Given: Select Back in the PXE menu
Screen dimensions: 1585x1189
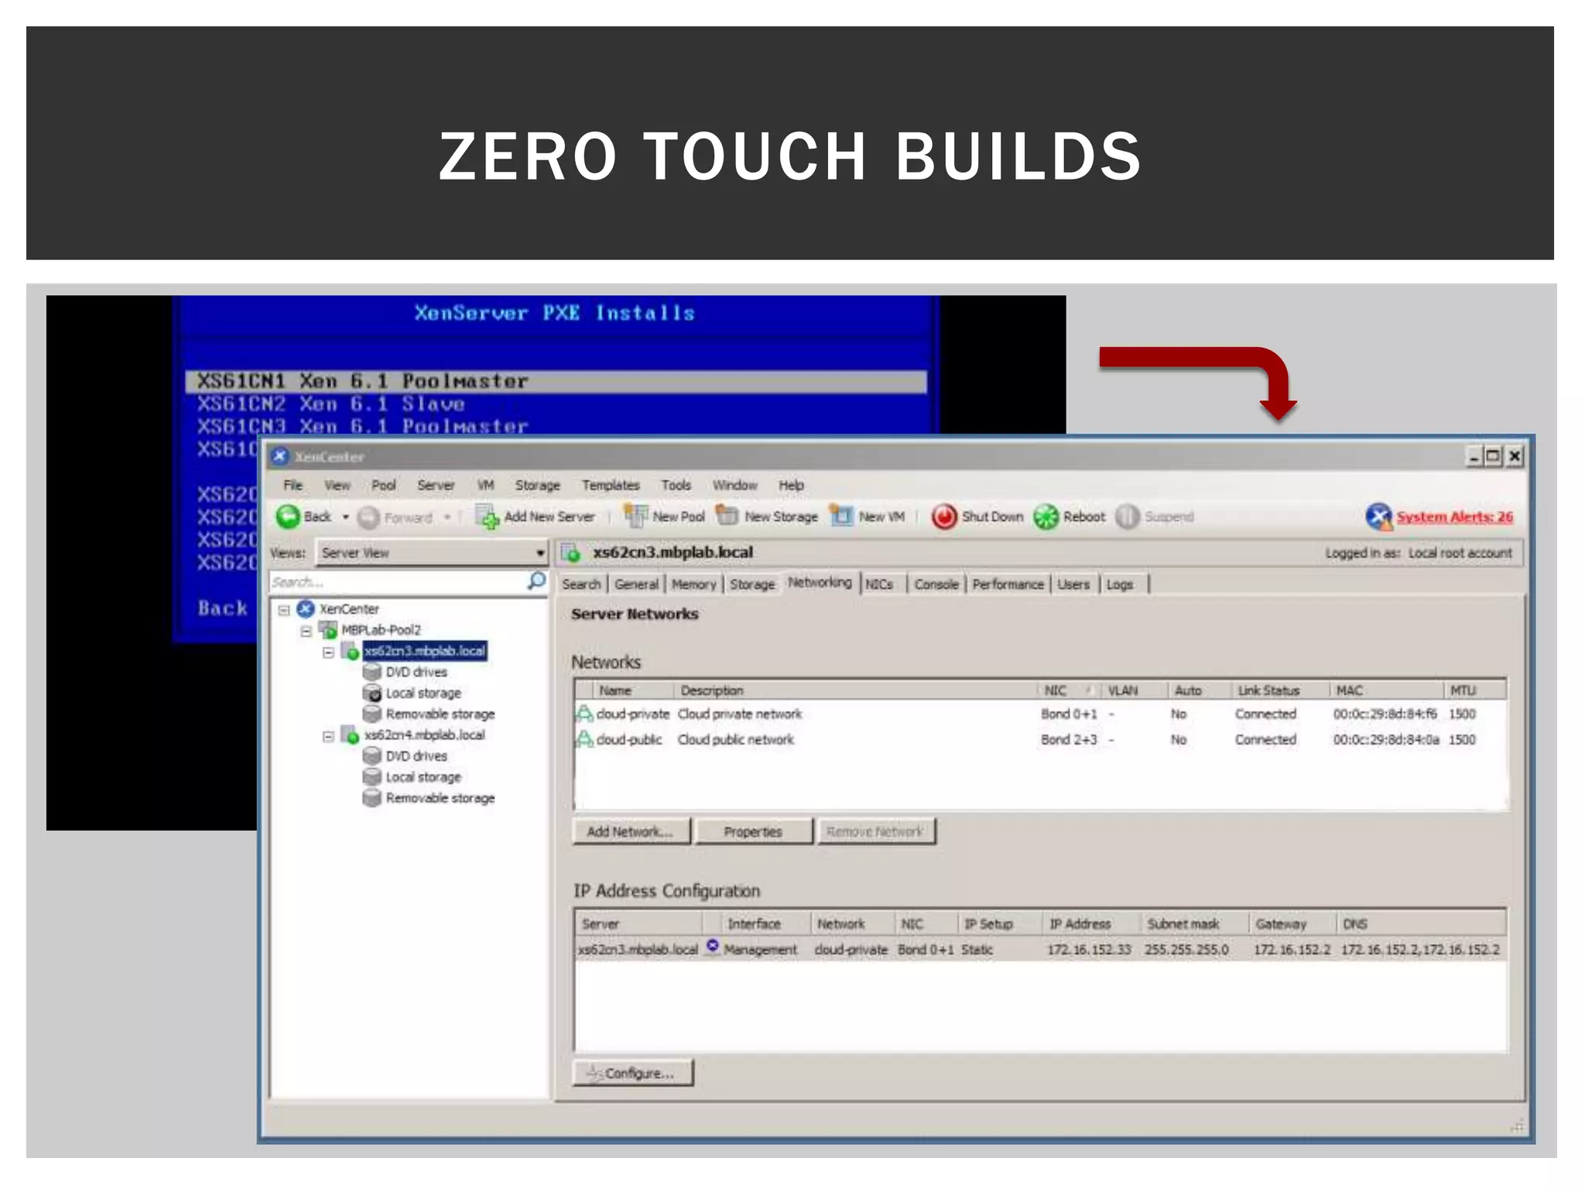Looking at the screenshot, I should (x=223, y=608).
